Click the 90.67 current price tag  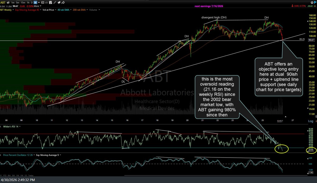point(311,40)
